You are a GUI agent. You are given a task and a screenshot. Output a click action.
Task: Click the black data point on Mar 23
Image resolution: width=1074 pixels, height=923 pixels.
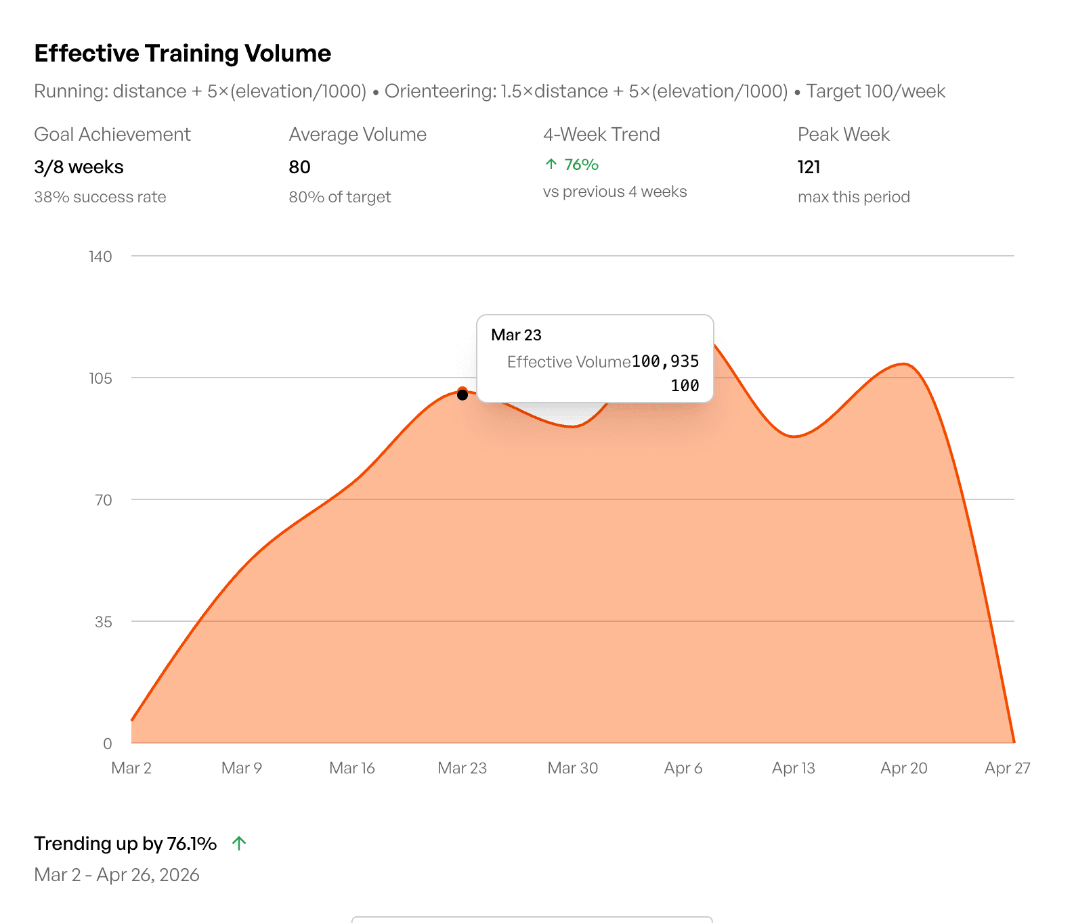click(x=463, y=395)
